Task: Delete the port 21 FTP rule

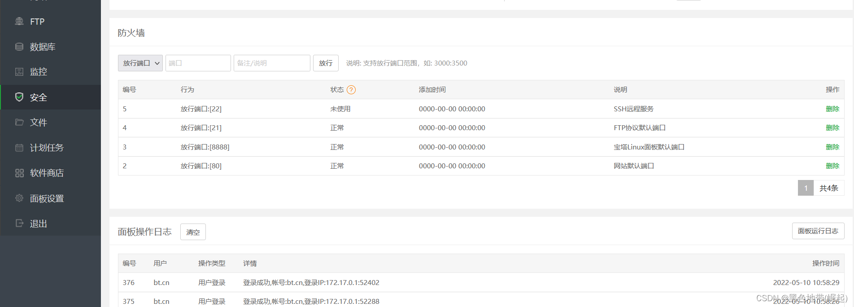Action: click(832, 128)
